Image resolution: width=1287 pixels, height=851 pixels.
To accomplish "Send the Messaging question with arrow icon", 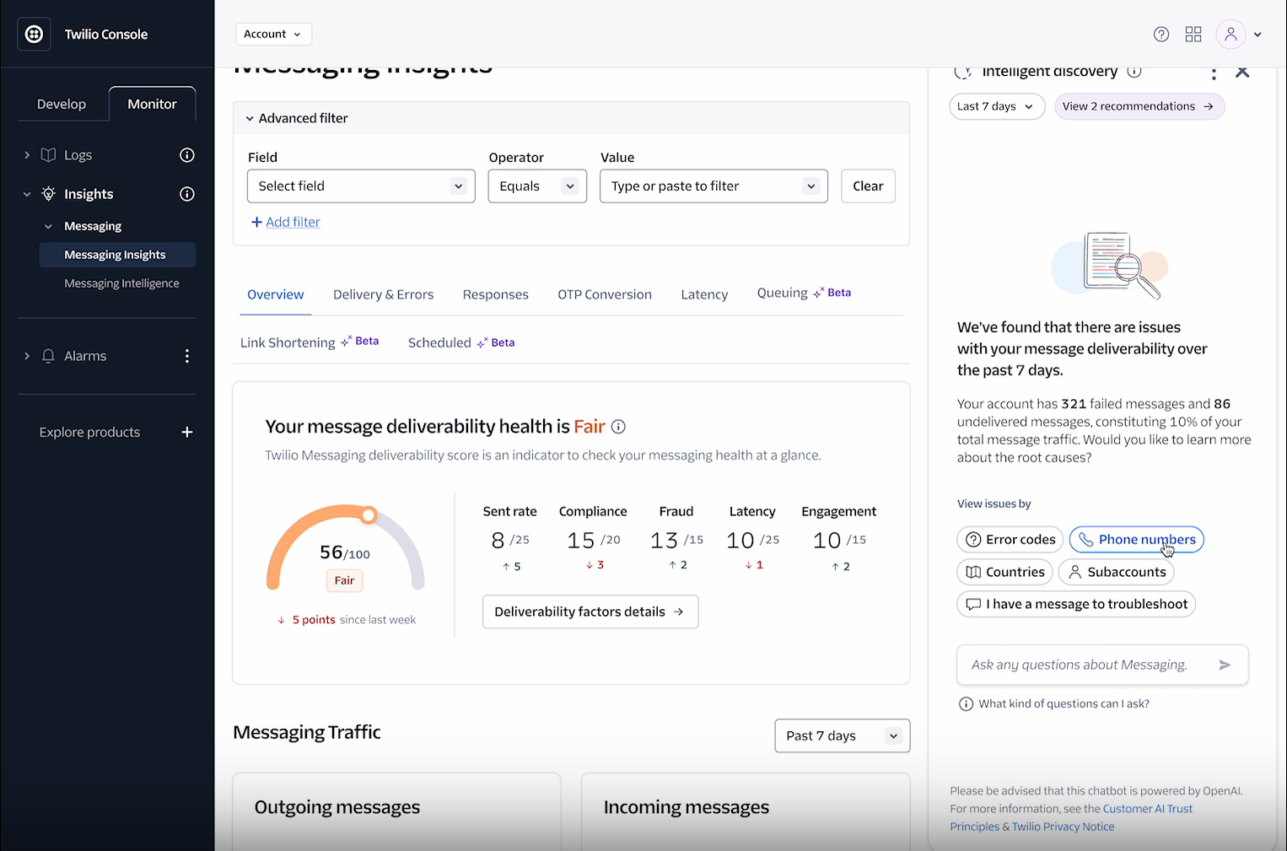I will click(x=1225, y=665).
